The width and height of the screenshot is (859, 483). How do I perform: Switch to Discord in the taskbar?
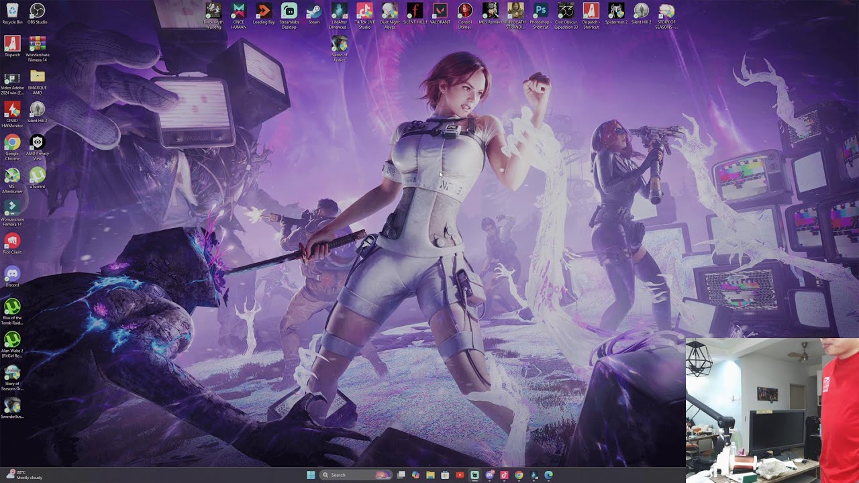tap(489, 475)
